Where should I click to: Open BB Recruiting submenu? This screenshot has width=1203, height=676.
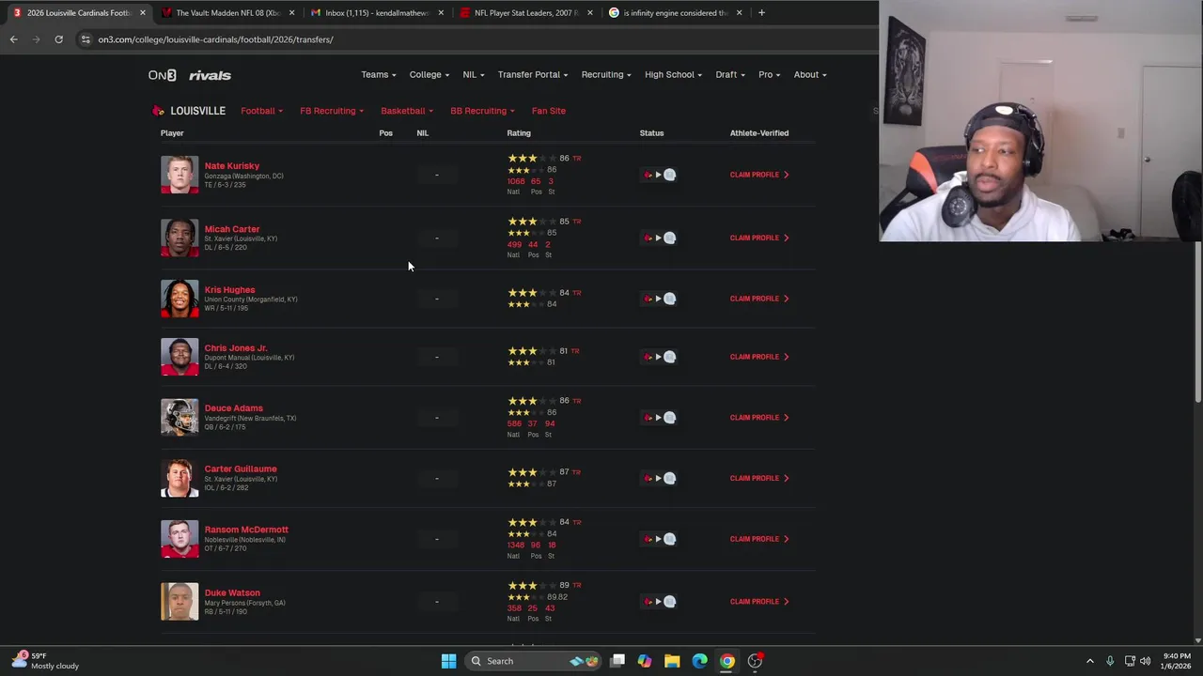click(482, 111)
